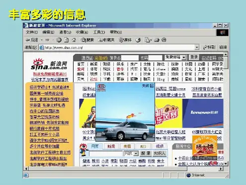Image resolution: width=246 pixels, height=185 pixels.
Task: Open the 军事 navigation link
Action: [120, 79]
